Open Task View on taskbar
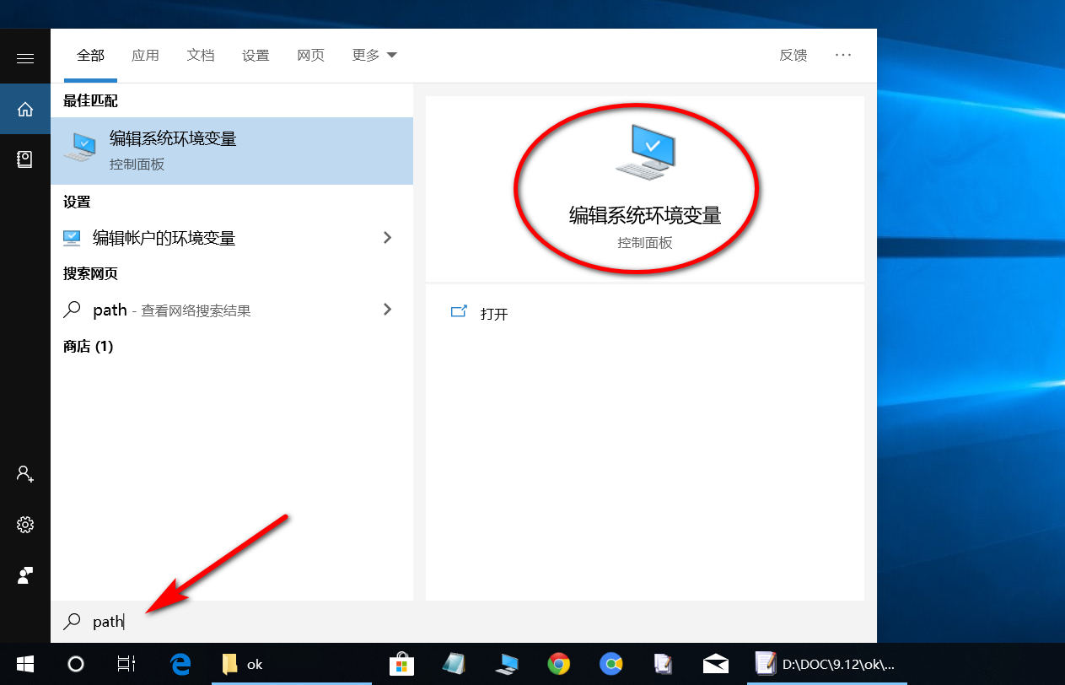Viewport: 1065px width, 685px height. (x=126, y=664)
